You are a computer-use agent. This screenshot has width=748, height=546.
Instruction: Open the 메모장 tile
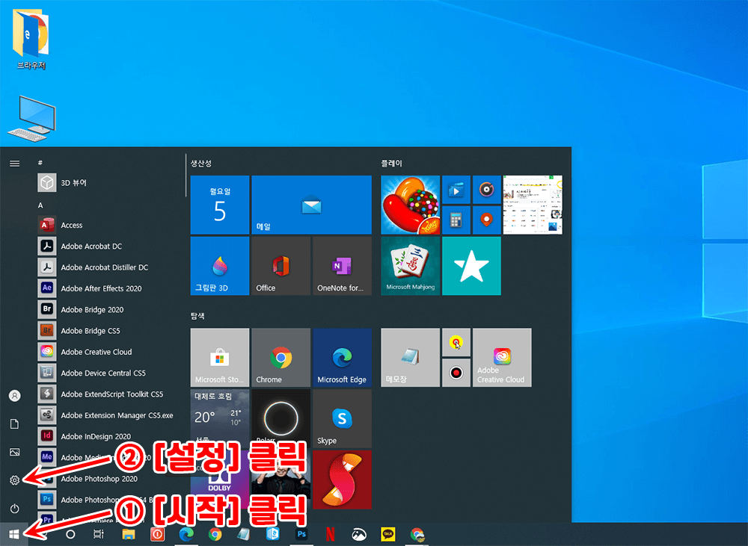(x=410, y=357)
